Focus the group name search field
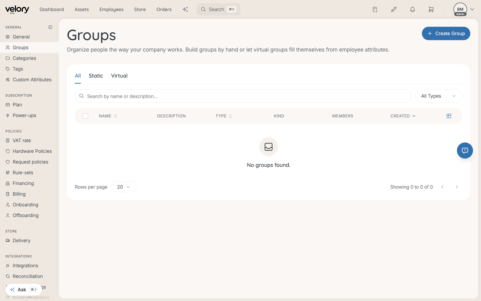 click(x=243, y=96)
